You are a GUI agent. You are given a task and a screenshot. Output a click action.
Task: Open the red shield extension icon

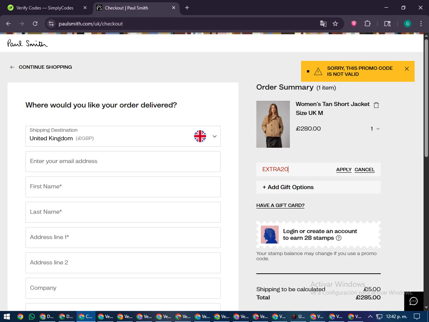click(354, 23)
